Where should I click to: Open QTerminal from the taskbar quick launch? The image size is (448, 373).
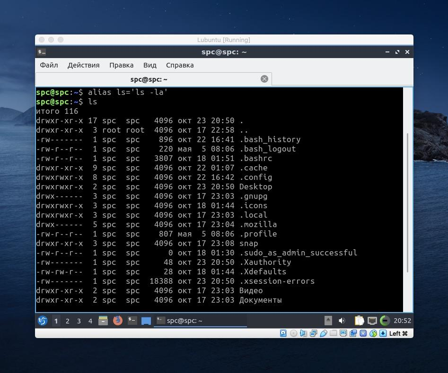pyautogui.click(x=133, y=321)
